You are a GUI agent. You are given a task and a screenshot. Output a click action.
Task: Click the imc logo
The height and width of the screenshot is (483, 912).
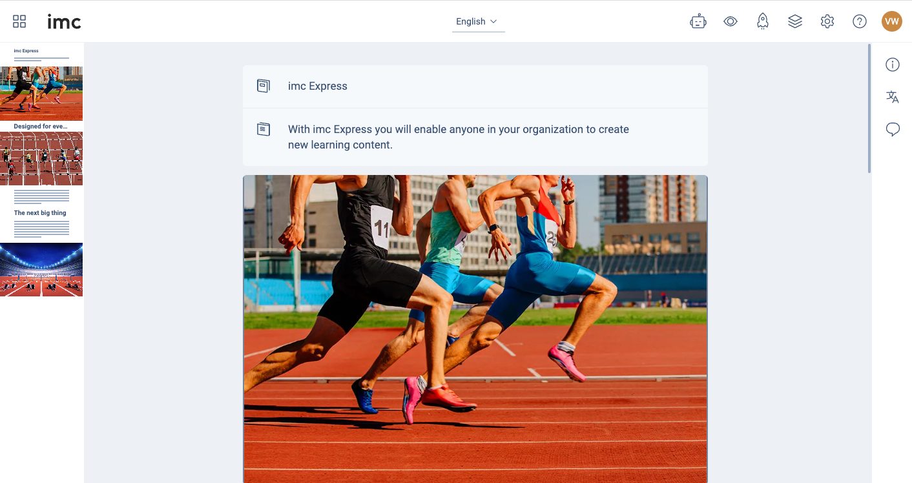pyautogui.click(x=64, y=22)
